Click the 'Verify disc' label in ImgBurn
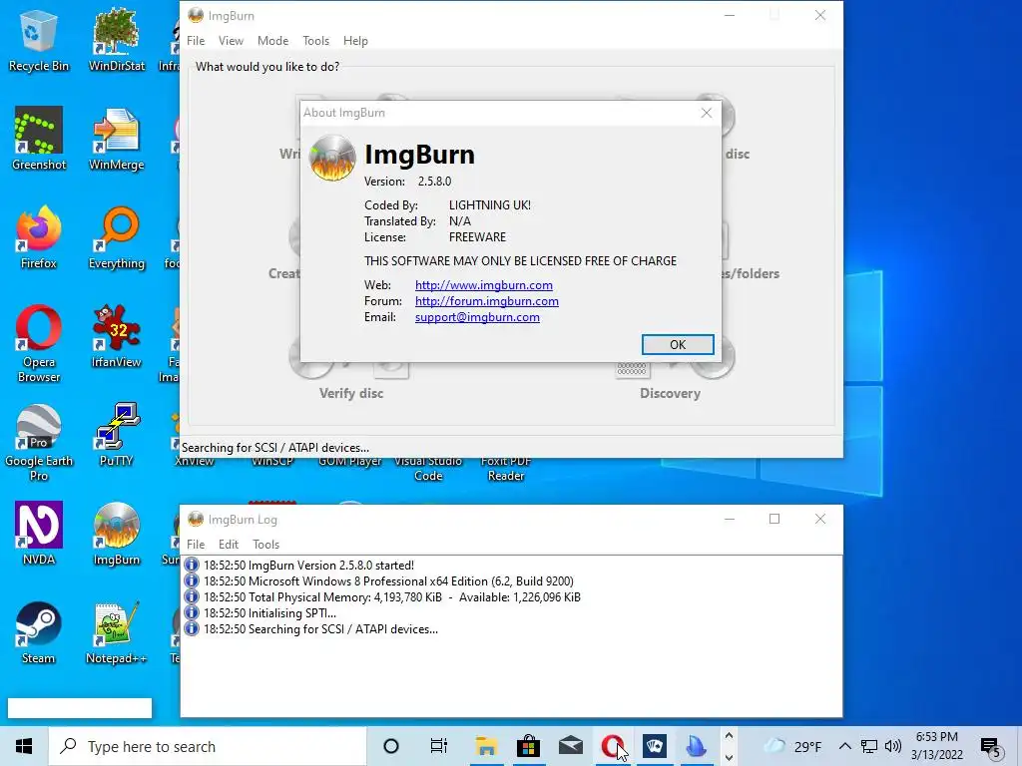The image size is (1022, 766). pos(351,393)
